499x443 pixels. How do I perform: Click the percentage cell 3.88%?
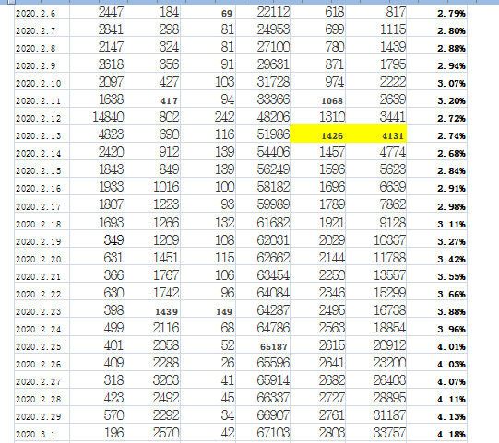436,309
